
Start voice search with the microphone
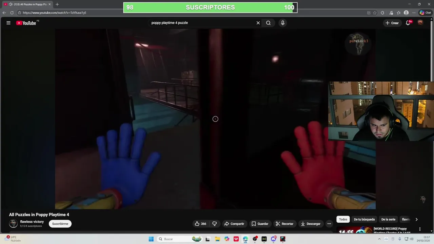283,23
